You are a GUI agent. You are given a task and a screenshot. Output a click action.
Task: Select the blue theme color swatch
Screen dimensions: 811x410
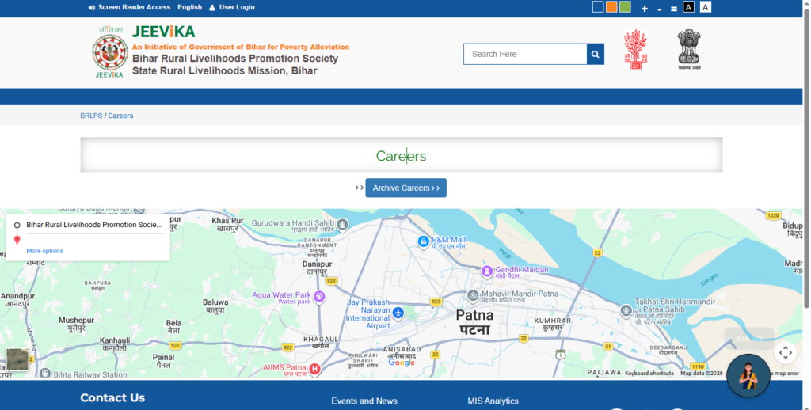(x=598, y=6)
